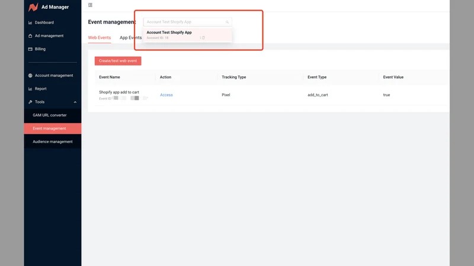This screenshot has height=266, width=474.
Task: Click the Ad Manager logo icon
Action: [x=33, y=7]
